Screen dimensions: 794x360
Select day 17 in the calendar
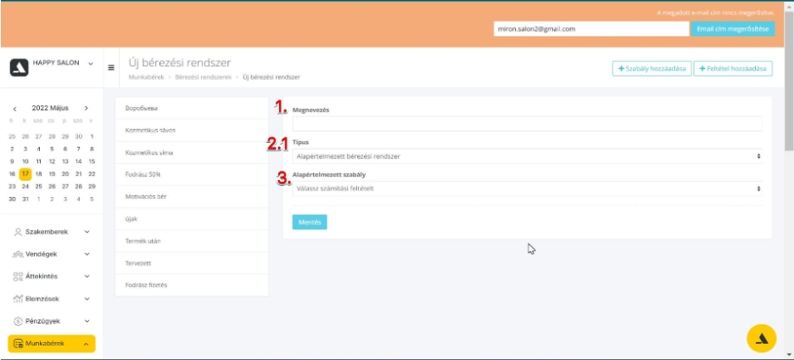[x=25, y=173]
